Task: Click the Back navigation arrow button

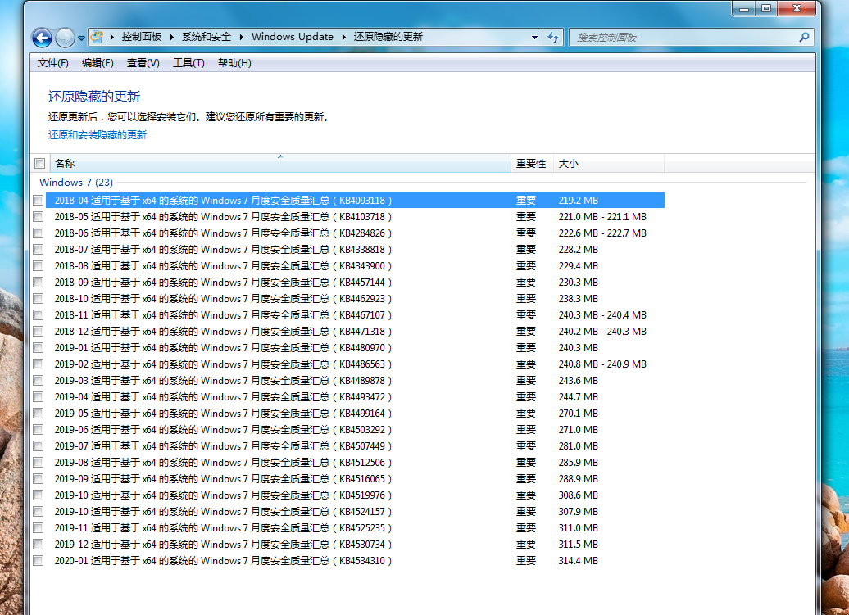Action: (x=42, y=38)
